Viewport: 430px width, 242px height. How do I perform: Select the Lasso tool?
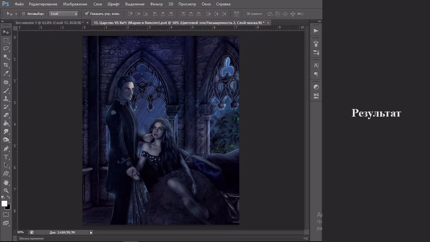pyautogui.click(x=6, y=49)
